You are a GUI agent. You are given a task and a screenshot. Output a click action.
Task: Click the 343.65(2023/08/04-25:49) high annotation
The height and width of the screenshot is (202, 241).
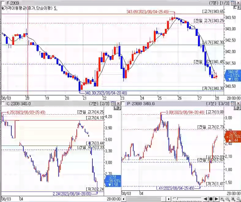click(148, 12)
